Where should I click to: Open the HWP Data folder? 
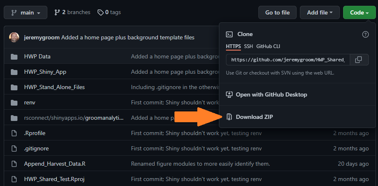37,57
